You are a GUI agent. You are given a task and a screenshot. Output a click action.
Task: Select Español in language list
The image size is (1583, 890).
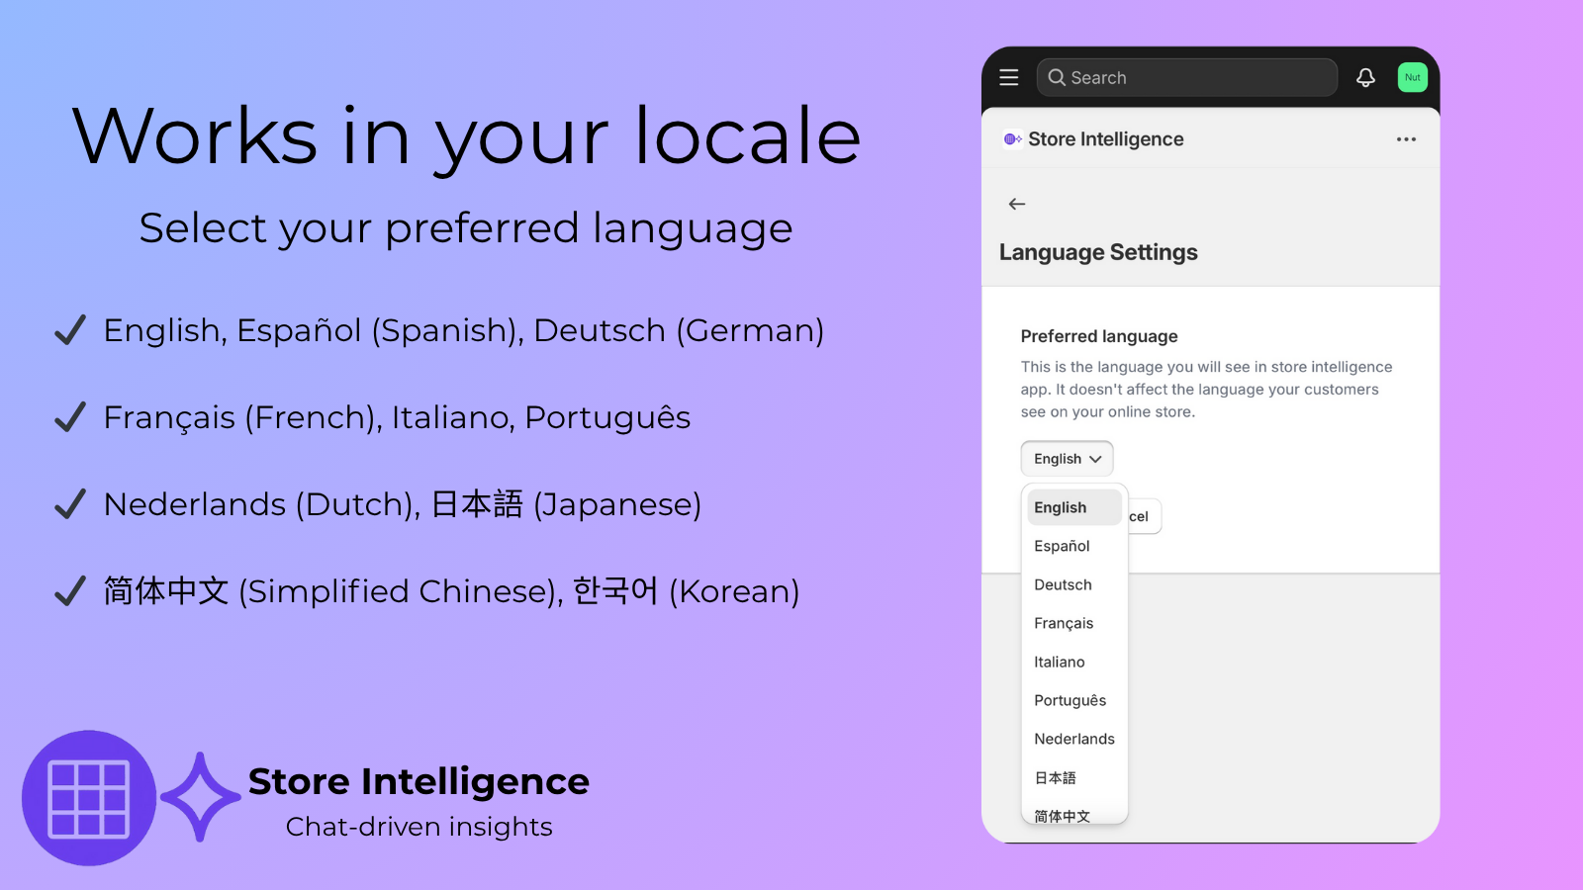[x=1074, y=546]
